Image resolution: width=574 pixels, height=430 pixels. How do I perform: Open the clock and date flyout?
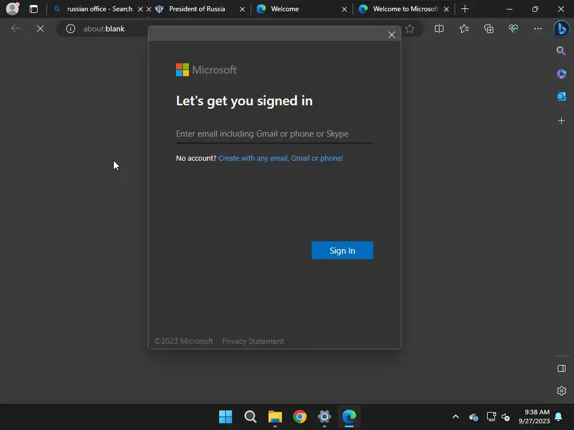coord(534,417)
